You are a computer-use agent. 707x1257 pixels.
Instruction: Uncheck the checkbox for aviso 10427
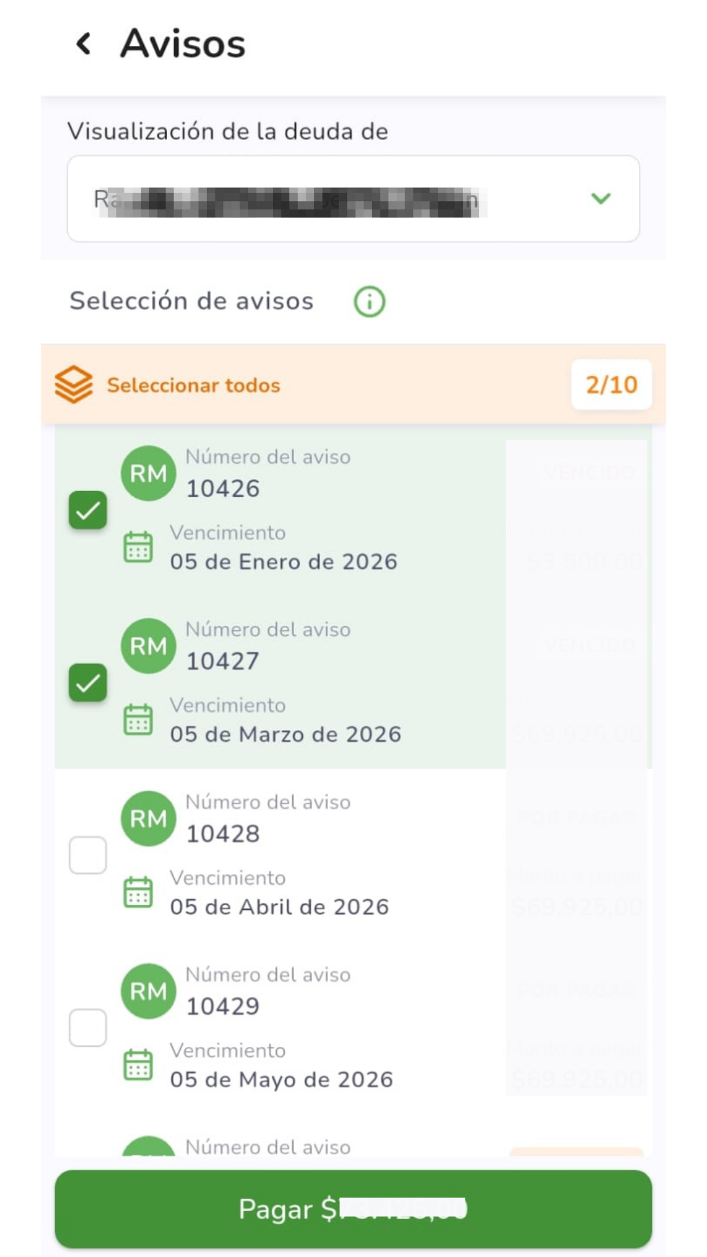click(88, 683)
